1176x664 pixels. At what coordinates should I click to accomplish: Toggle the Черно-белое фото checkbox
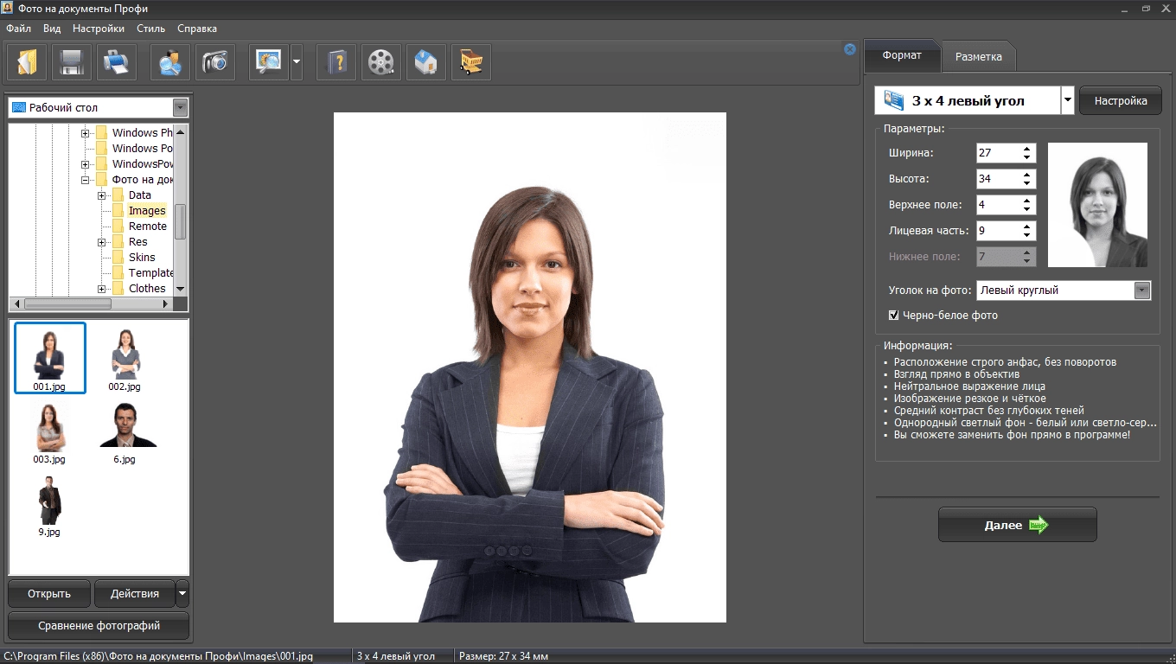click(x=894, y=316)
